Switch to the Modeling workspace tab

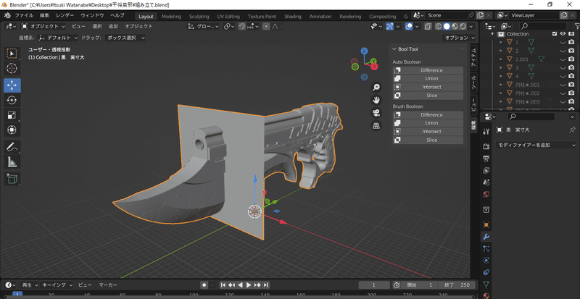coord(171,16)
